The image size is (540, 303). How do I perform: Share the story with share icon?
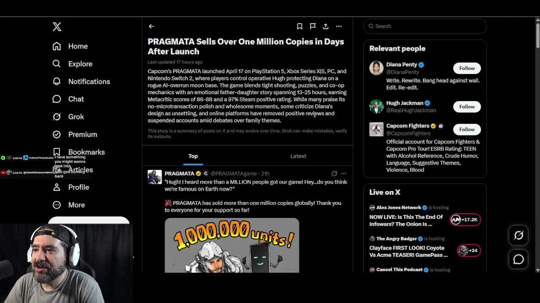[x=326, y=26]
